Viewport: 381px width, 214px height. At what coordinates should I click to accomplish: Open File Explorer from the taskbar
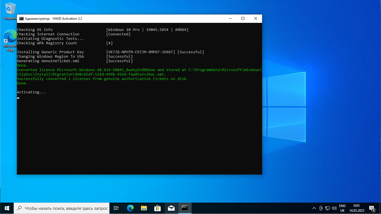[144, 208]
